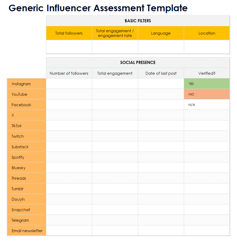Click the YouTube row label
237x242 pixels.
27,94
